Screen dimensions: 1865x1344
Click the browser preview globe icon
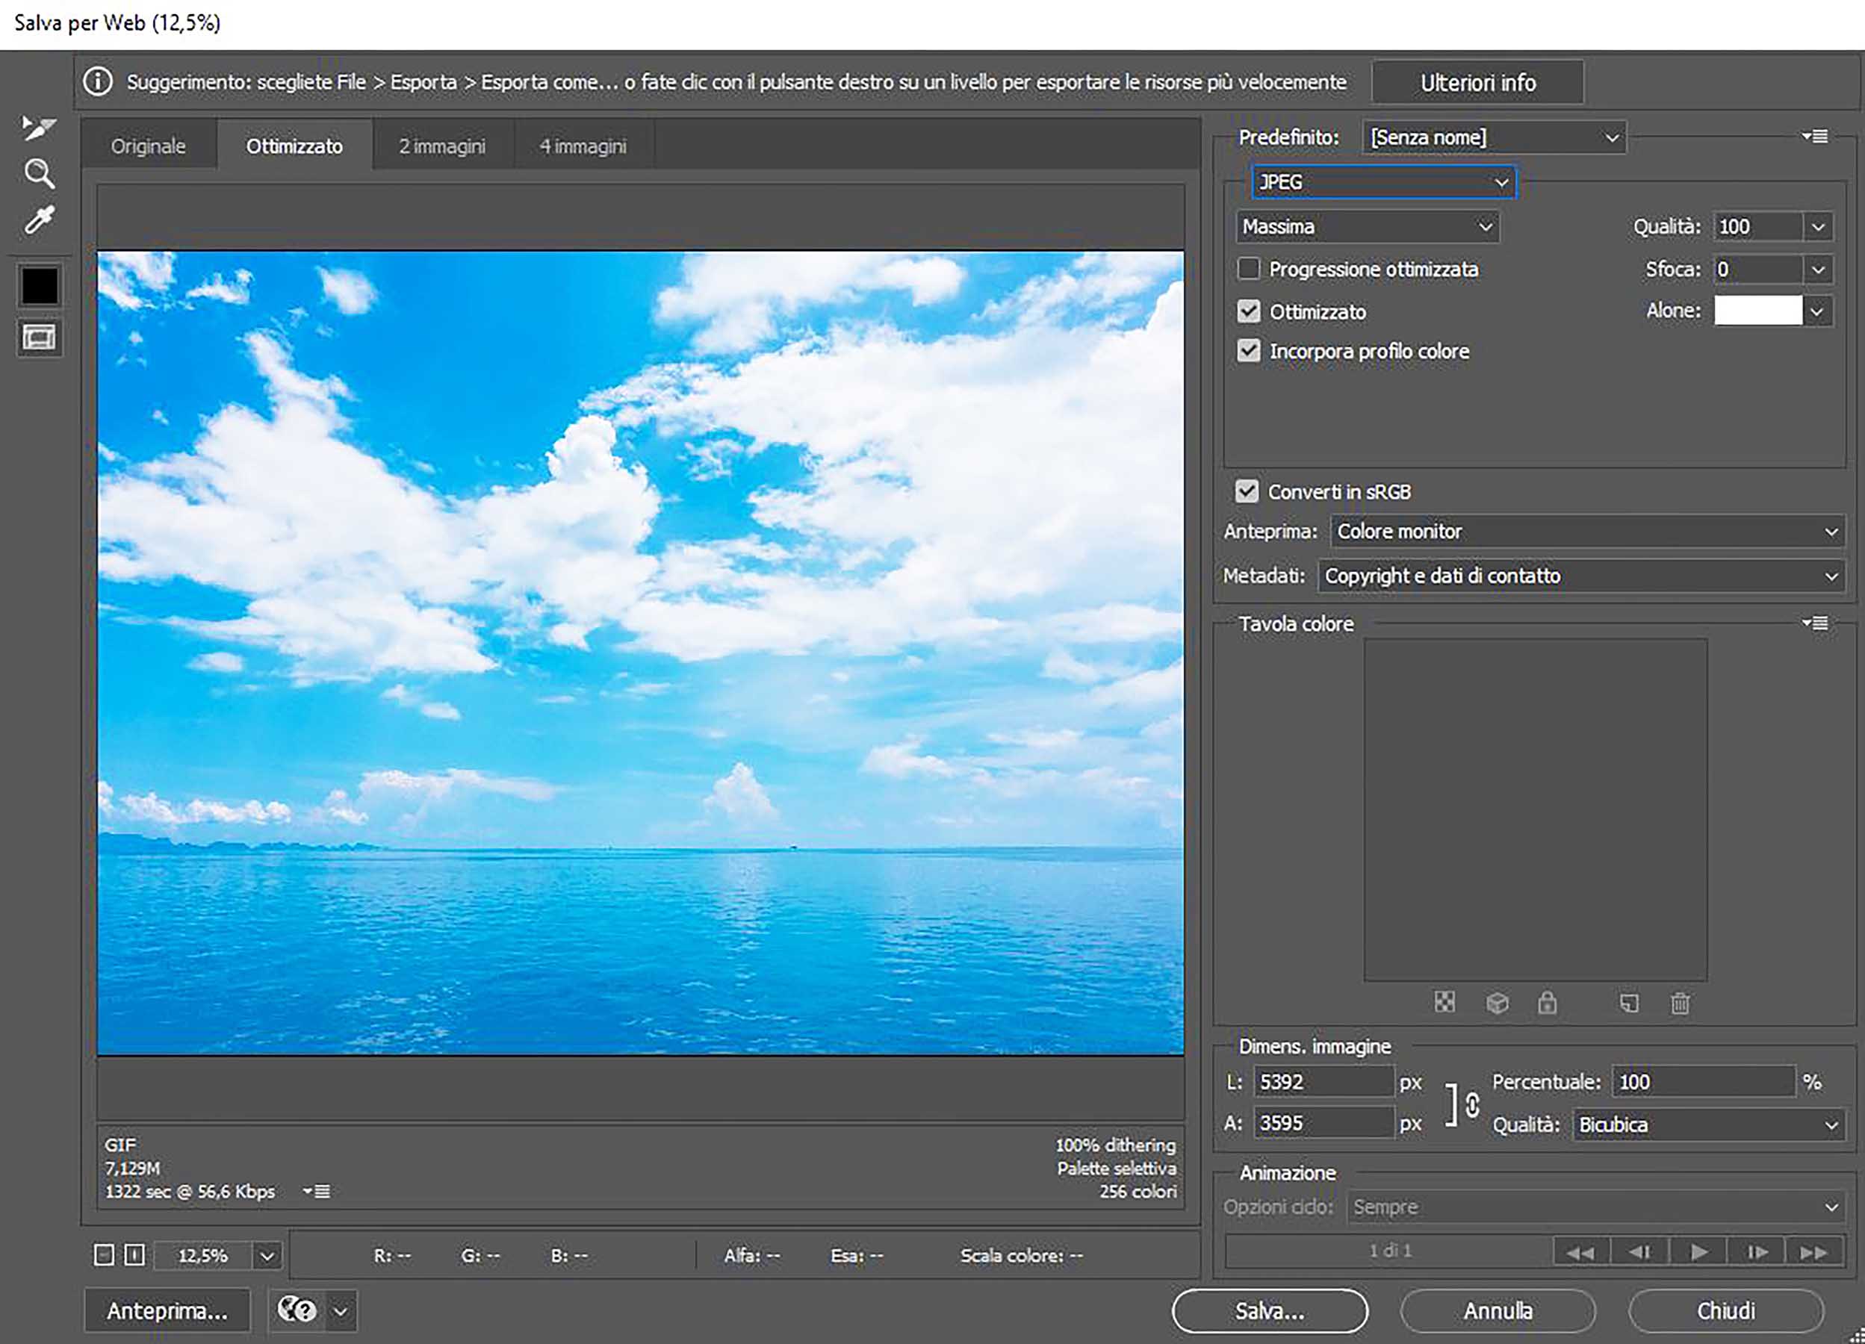pos(297,1310)
